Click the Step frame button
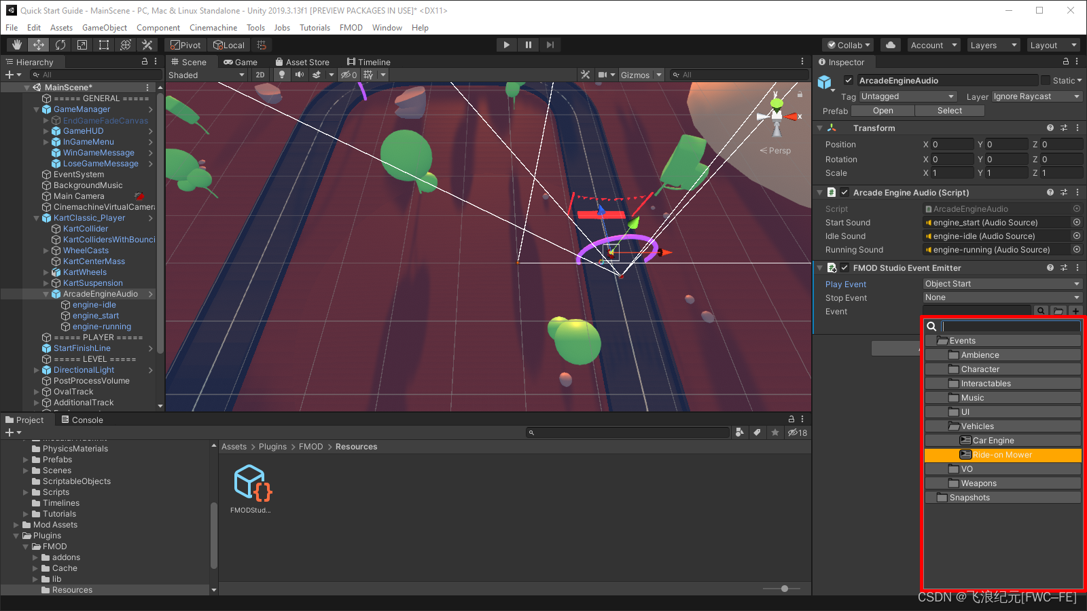 [550, 45]
